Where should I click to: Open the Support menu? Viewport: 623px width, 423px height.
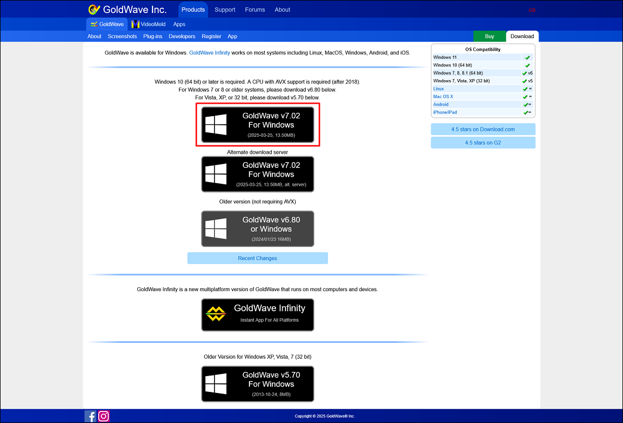(x=225, y=10)
